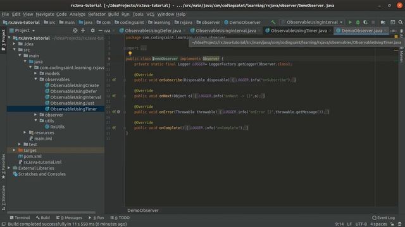This screenshot has height=227, width=405.
Task: Click the yellow lightbulb intention icon
Action: click(130, 53)
